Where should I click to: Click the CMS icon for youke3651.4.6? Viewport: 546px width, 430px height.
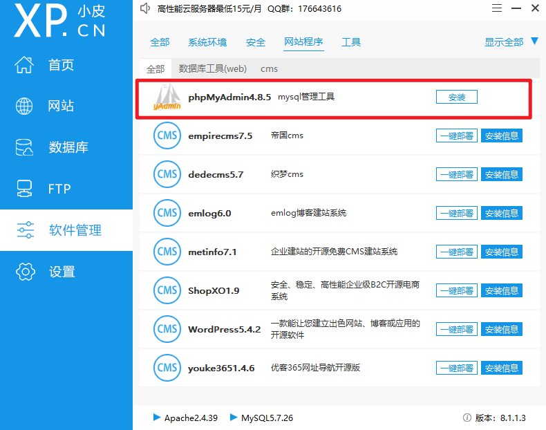[167, 368]
